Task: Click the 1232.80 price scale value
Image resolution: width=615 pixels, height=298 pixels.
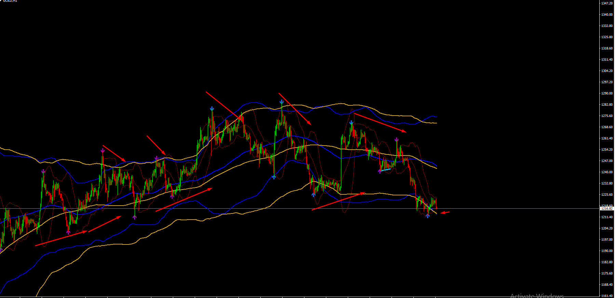Action: (x=607, y=183)
